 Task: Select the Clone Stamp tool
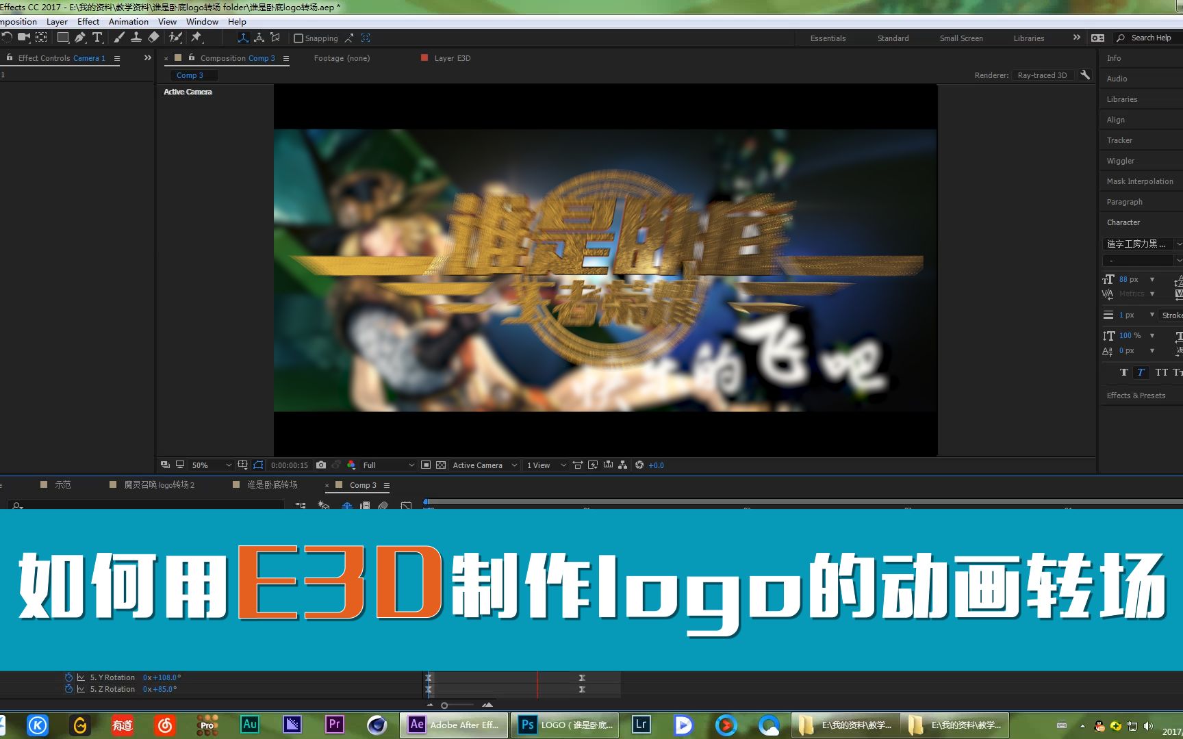(x=136, y=38)
